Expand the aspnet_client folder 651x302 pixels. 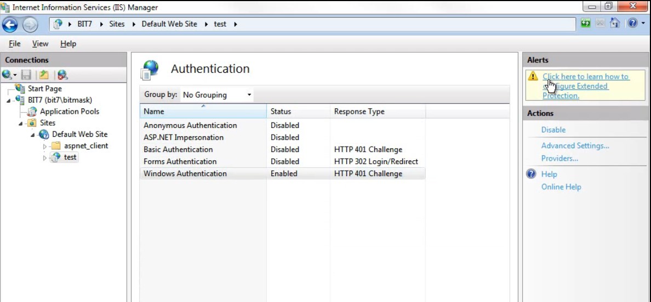(45, 146)
